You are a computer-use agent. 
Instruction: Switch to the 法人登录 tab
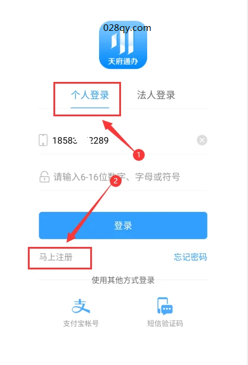[x=156, y=95]
